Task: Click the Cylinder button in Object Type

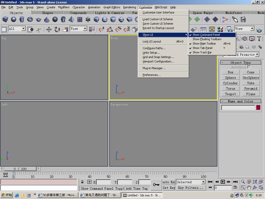Action: pos(231,83)
